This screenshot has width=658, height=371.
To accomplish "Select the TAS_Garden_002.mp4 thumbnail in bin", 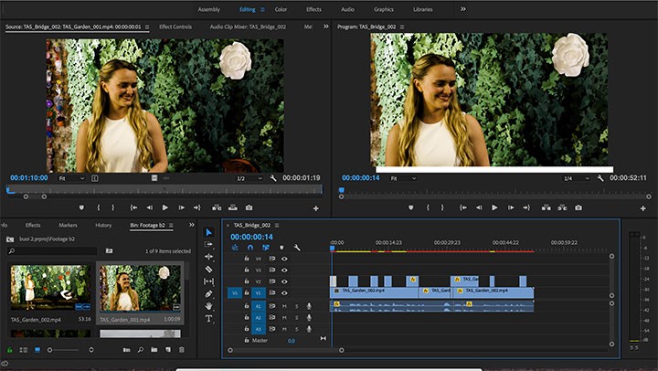I will tap(50, 287).
